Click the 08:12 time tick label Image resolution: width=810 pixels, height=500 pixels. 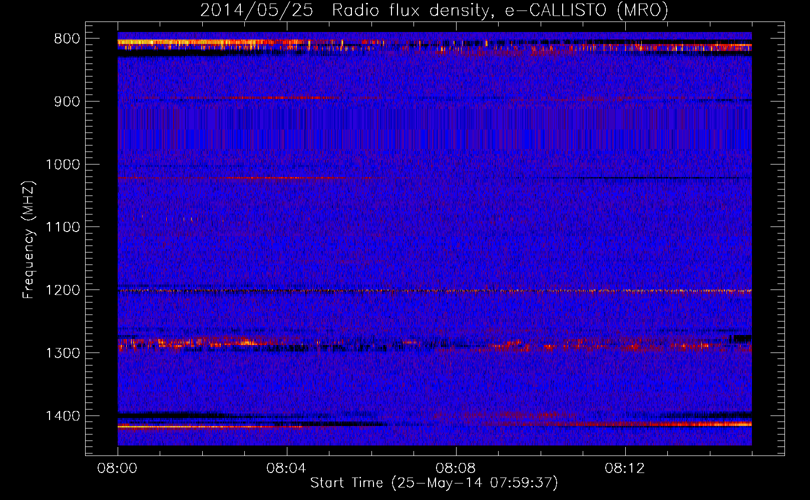coord(625,468)
